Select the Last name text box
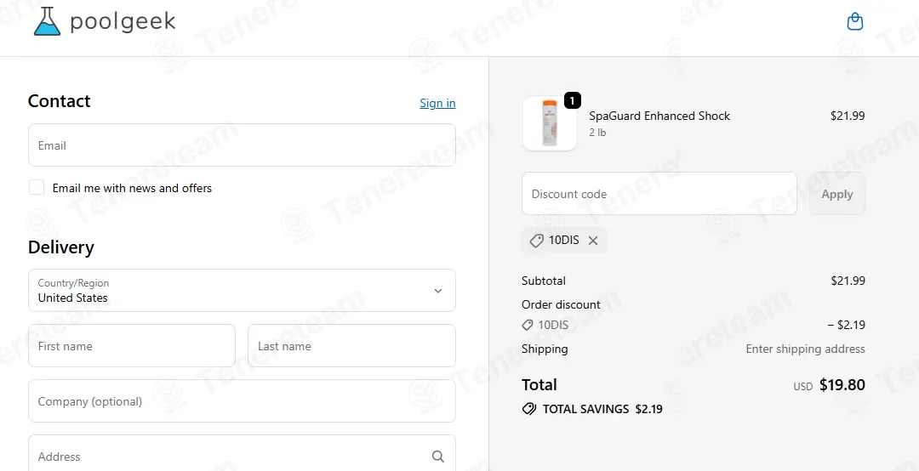 tap(351, 346)
